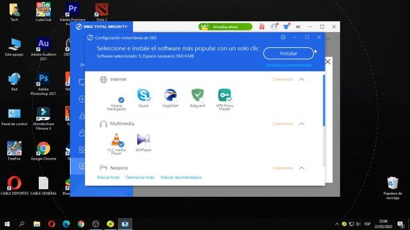Select the EagleGet app icon
This screenshot has width=410, height=230.
pyautogui.click(x=170, y=95)
